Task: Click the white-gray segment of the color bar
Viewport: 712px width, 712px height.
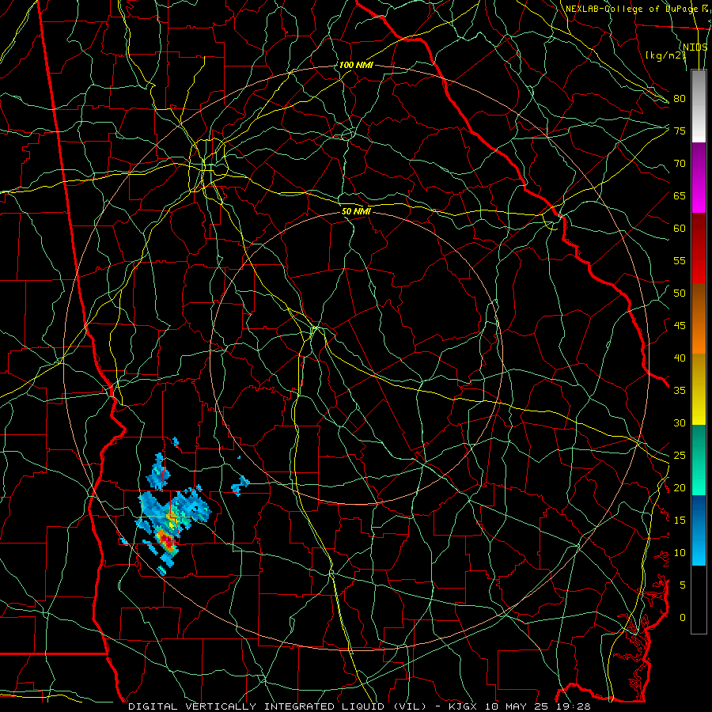Action: click(x=699, y=106)
